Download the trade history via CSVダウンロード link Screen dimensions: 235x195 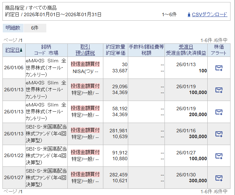point(209,14)
